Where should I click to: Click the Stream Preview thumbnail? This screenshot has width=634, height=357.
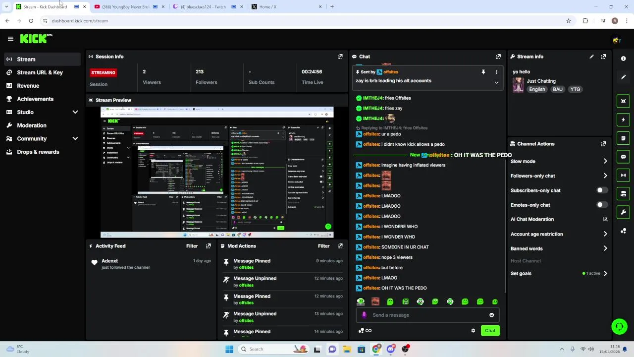pyautogui.click(x=217, y=173)
